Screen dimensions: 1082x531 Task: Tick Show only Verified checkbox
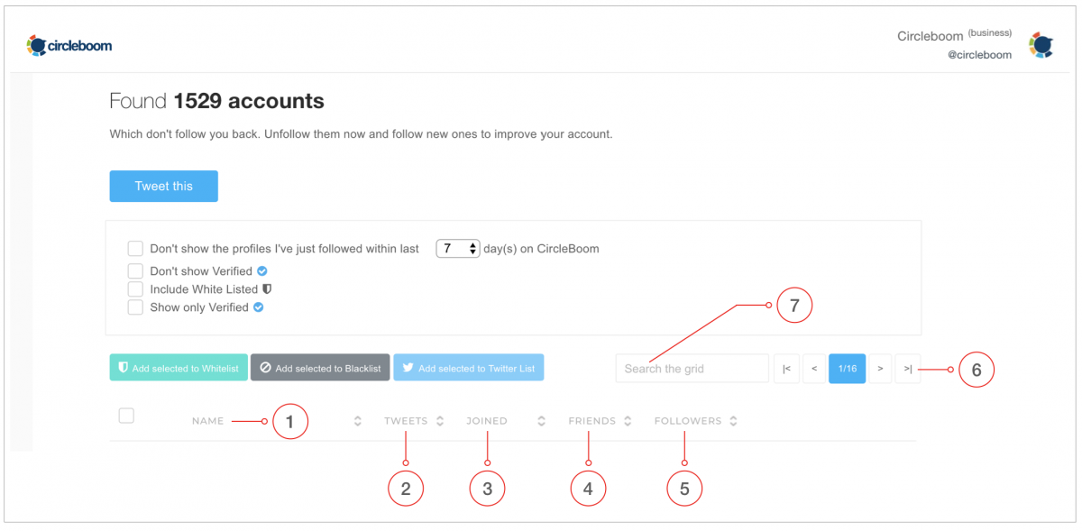click(x=135, y=307)
